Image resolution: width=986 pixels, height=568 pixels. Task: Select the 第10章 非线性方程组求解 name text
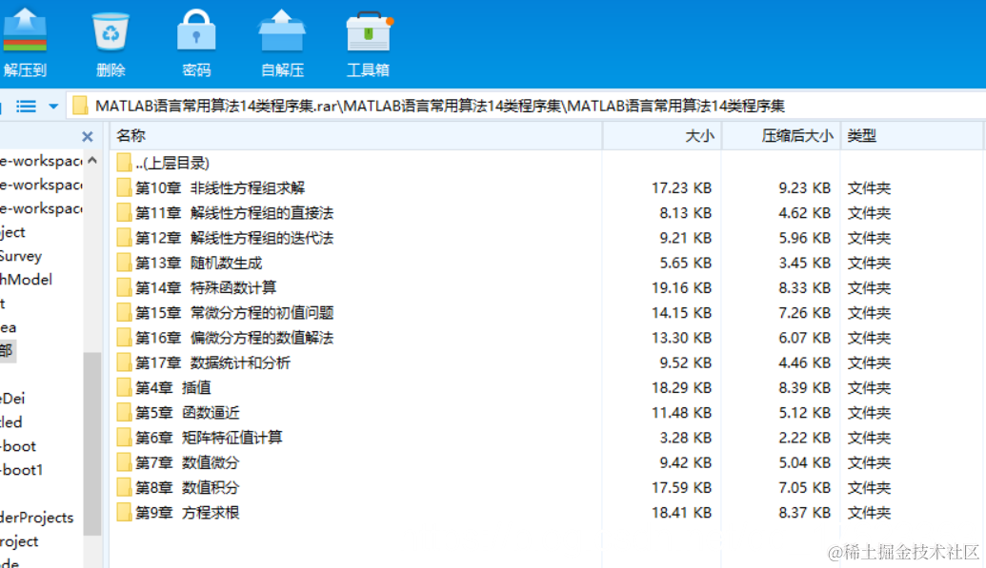tap(220, 187)
